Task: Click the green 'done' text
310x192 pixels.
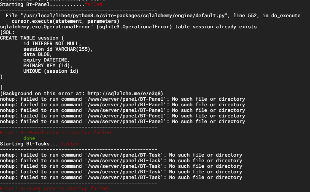Action: tap(29, 138)
